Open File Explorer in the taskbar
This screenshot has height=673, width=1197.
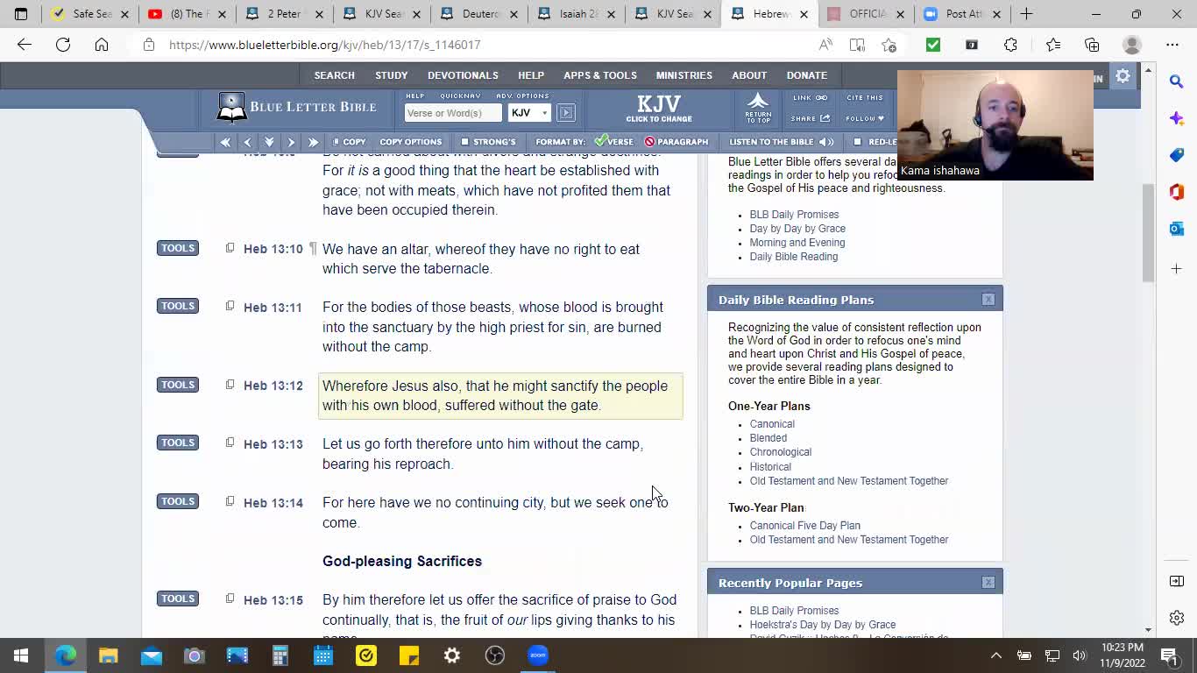point(108,655)
